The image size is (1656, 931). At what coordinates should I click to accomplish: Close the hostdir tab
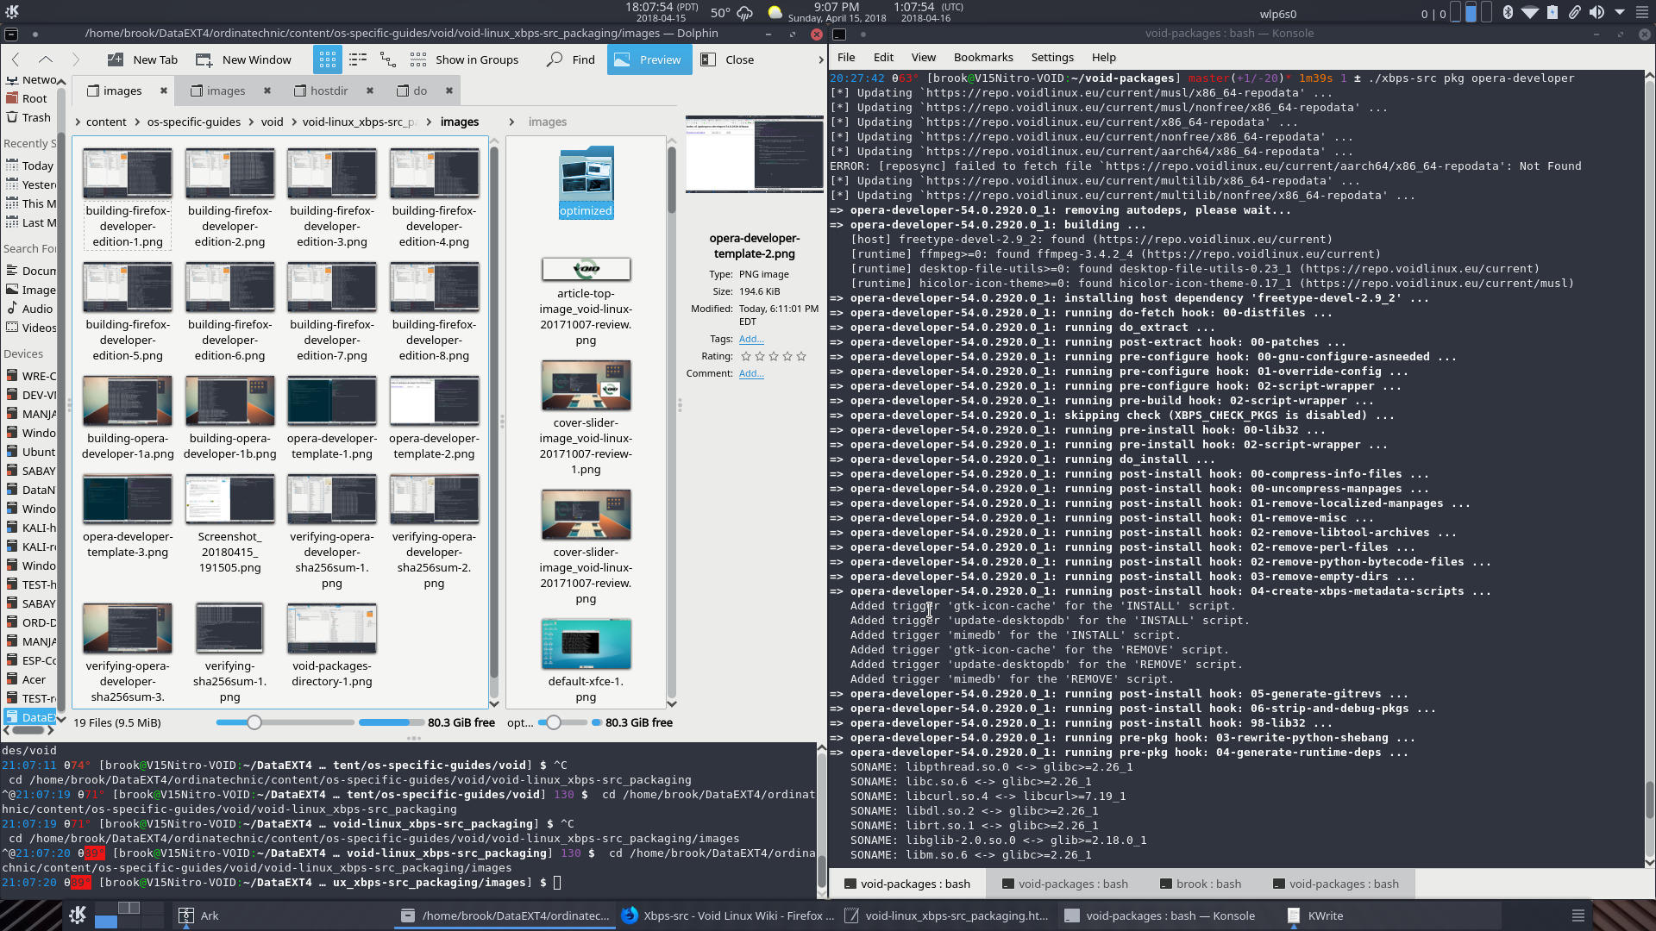370,91
